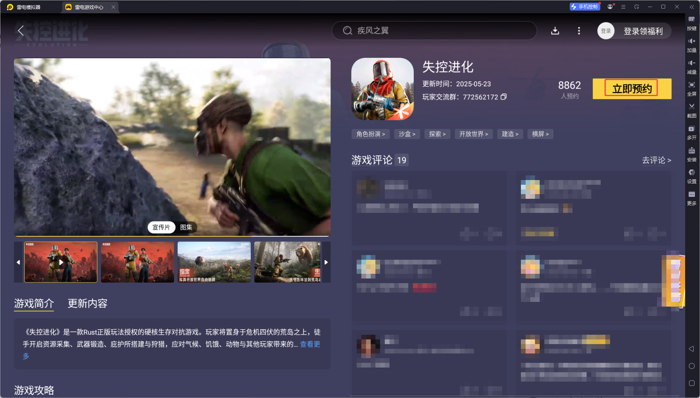700x398 pixels.
Task: Open emulator 设置 settings icon
Action: pos(692,176)
